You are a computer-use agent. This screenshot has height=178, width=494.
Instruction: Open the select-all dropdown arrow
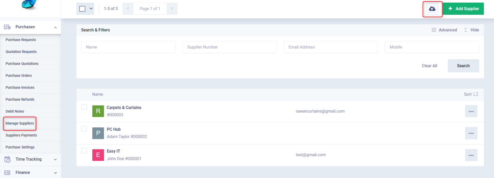91,9
